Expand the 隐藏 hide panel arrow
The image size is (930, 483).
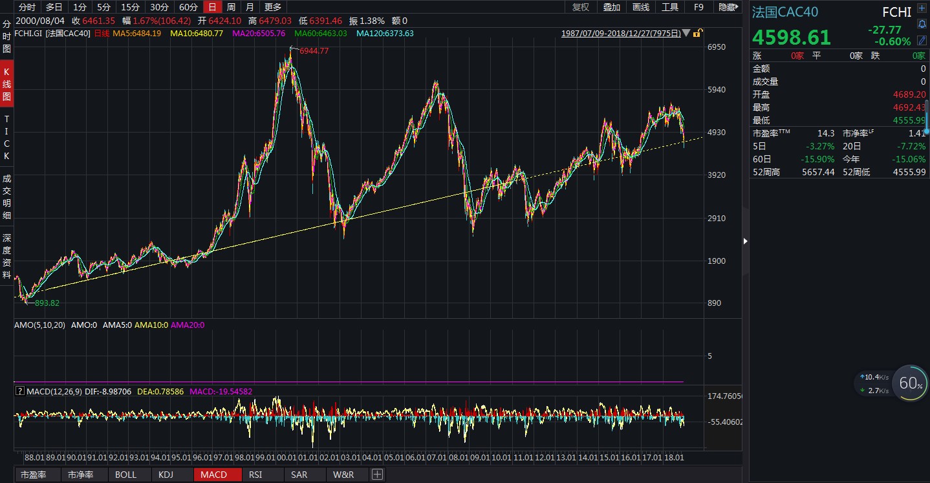(x=729, y=7)
